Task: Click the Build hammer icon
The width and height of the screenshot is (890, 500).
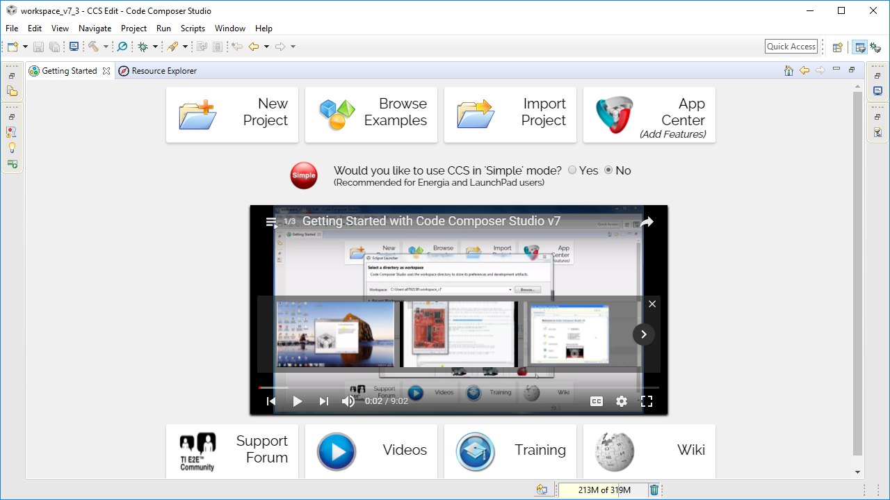Action: (93, 47)
